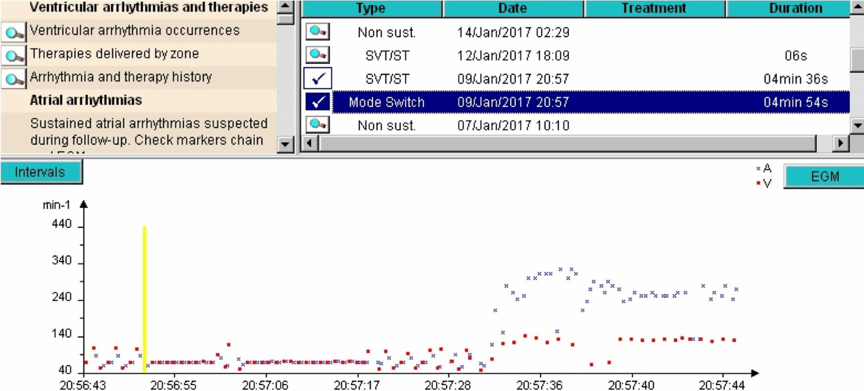Screen dimensions: 864x391
Task: Toggle the Mode Switch episode checkbox
Action: click(317, 102)
